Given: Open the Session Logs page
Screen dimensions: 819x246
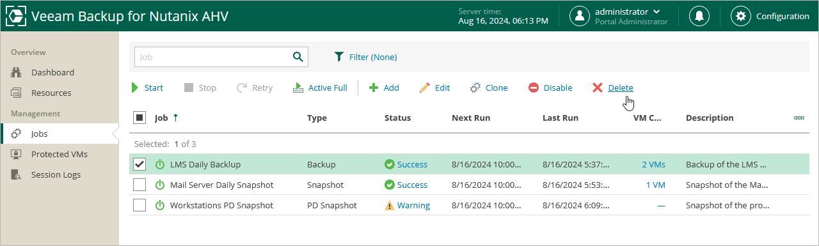Looking at the screenshot, I should click(x=55, y=174).
